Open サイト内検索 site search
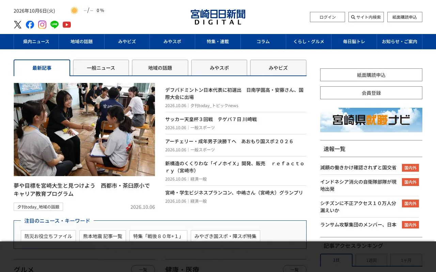This screenshot has width=436, height=272. [366, 17]
